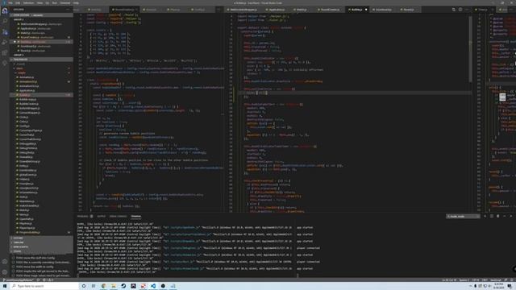The height and width of the screenshot is (290, 516).
Task: Collapse the OPEN EDITORS section
Action: coord(41,15)
